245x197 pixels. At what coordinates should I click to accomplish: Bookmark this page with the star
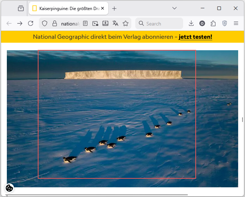pos(126,23)
